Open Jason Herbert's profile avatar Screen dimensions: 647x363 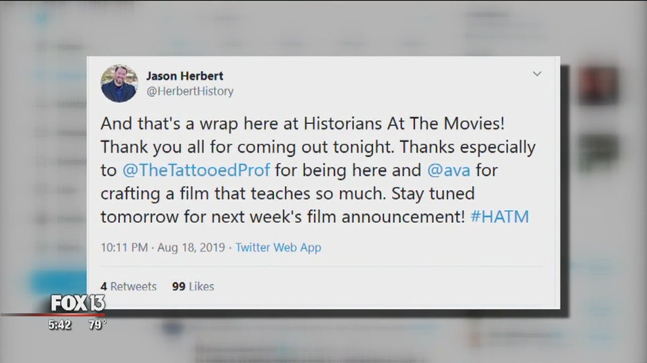click(119, 84)
